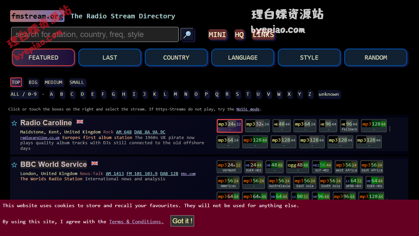Image resolution: width=419 pixels, height=236 pixels.
Task: Open the COUNTRY tab
Action: pyautogui.click(x=176, y=57)
